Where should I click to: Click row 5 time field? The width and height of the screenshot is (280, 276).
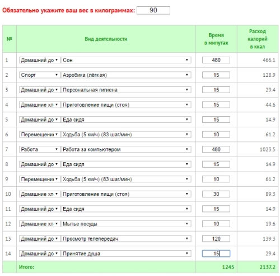(x=216, y=119)
